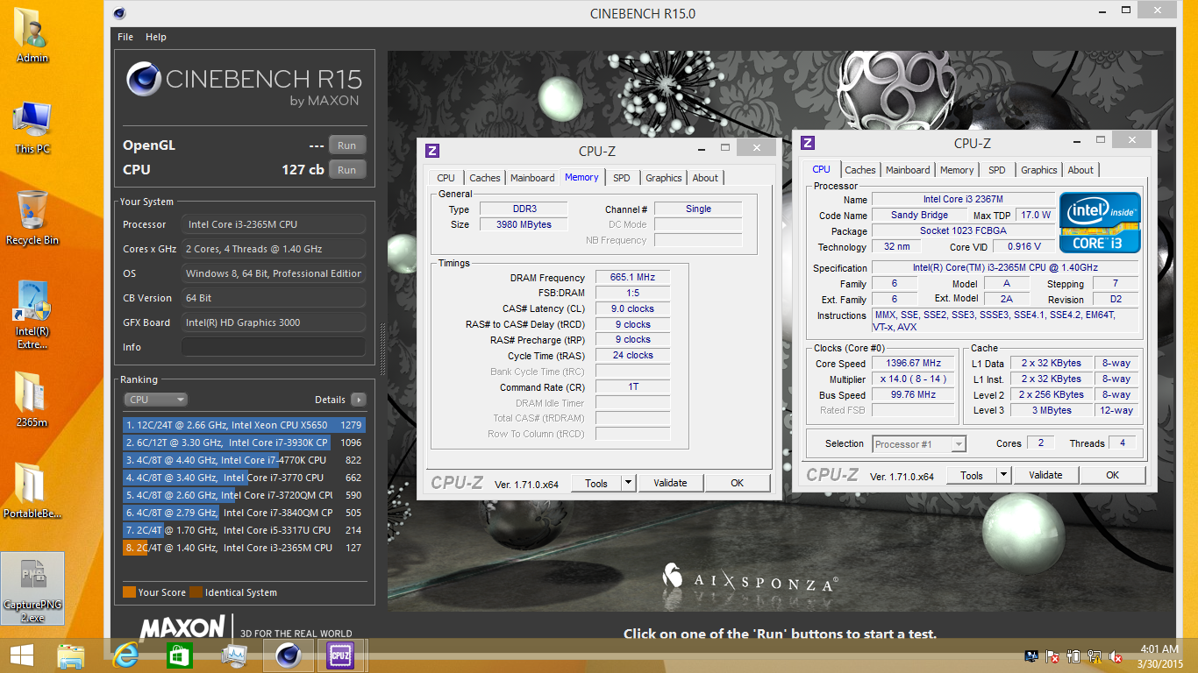The height and width of the screenshot is (673, 1198).
Task: Open About tab in CPU window
Action: (x=1080, y=170)
